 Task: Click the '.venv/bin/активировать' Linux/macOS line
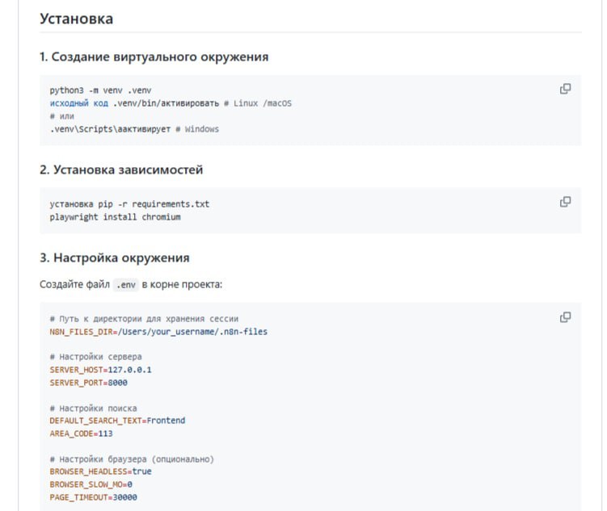[x=171, y=103]
